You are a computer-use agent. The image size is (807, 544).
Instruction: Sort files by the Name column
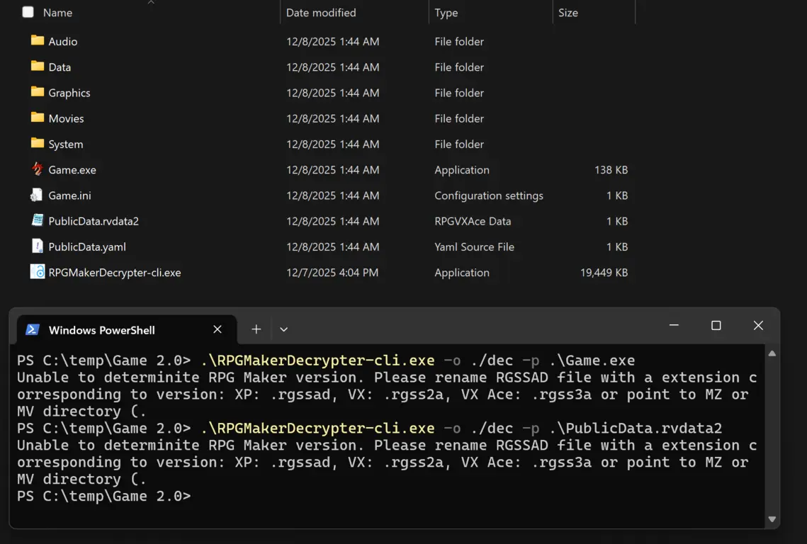(57, 13)
